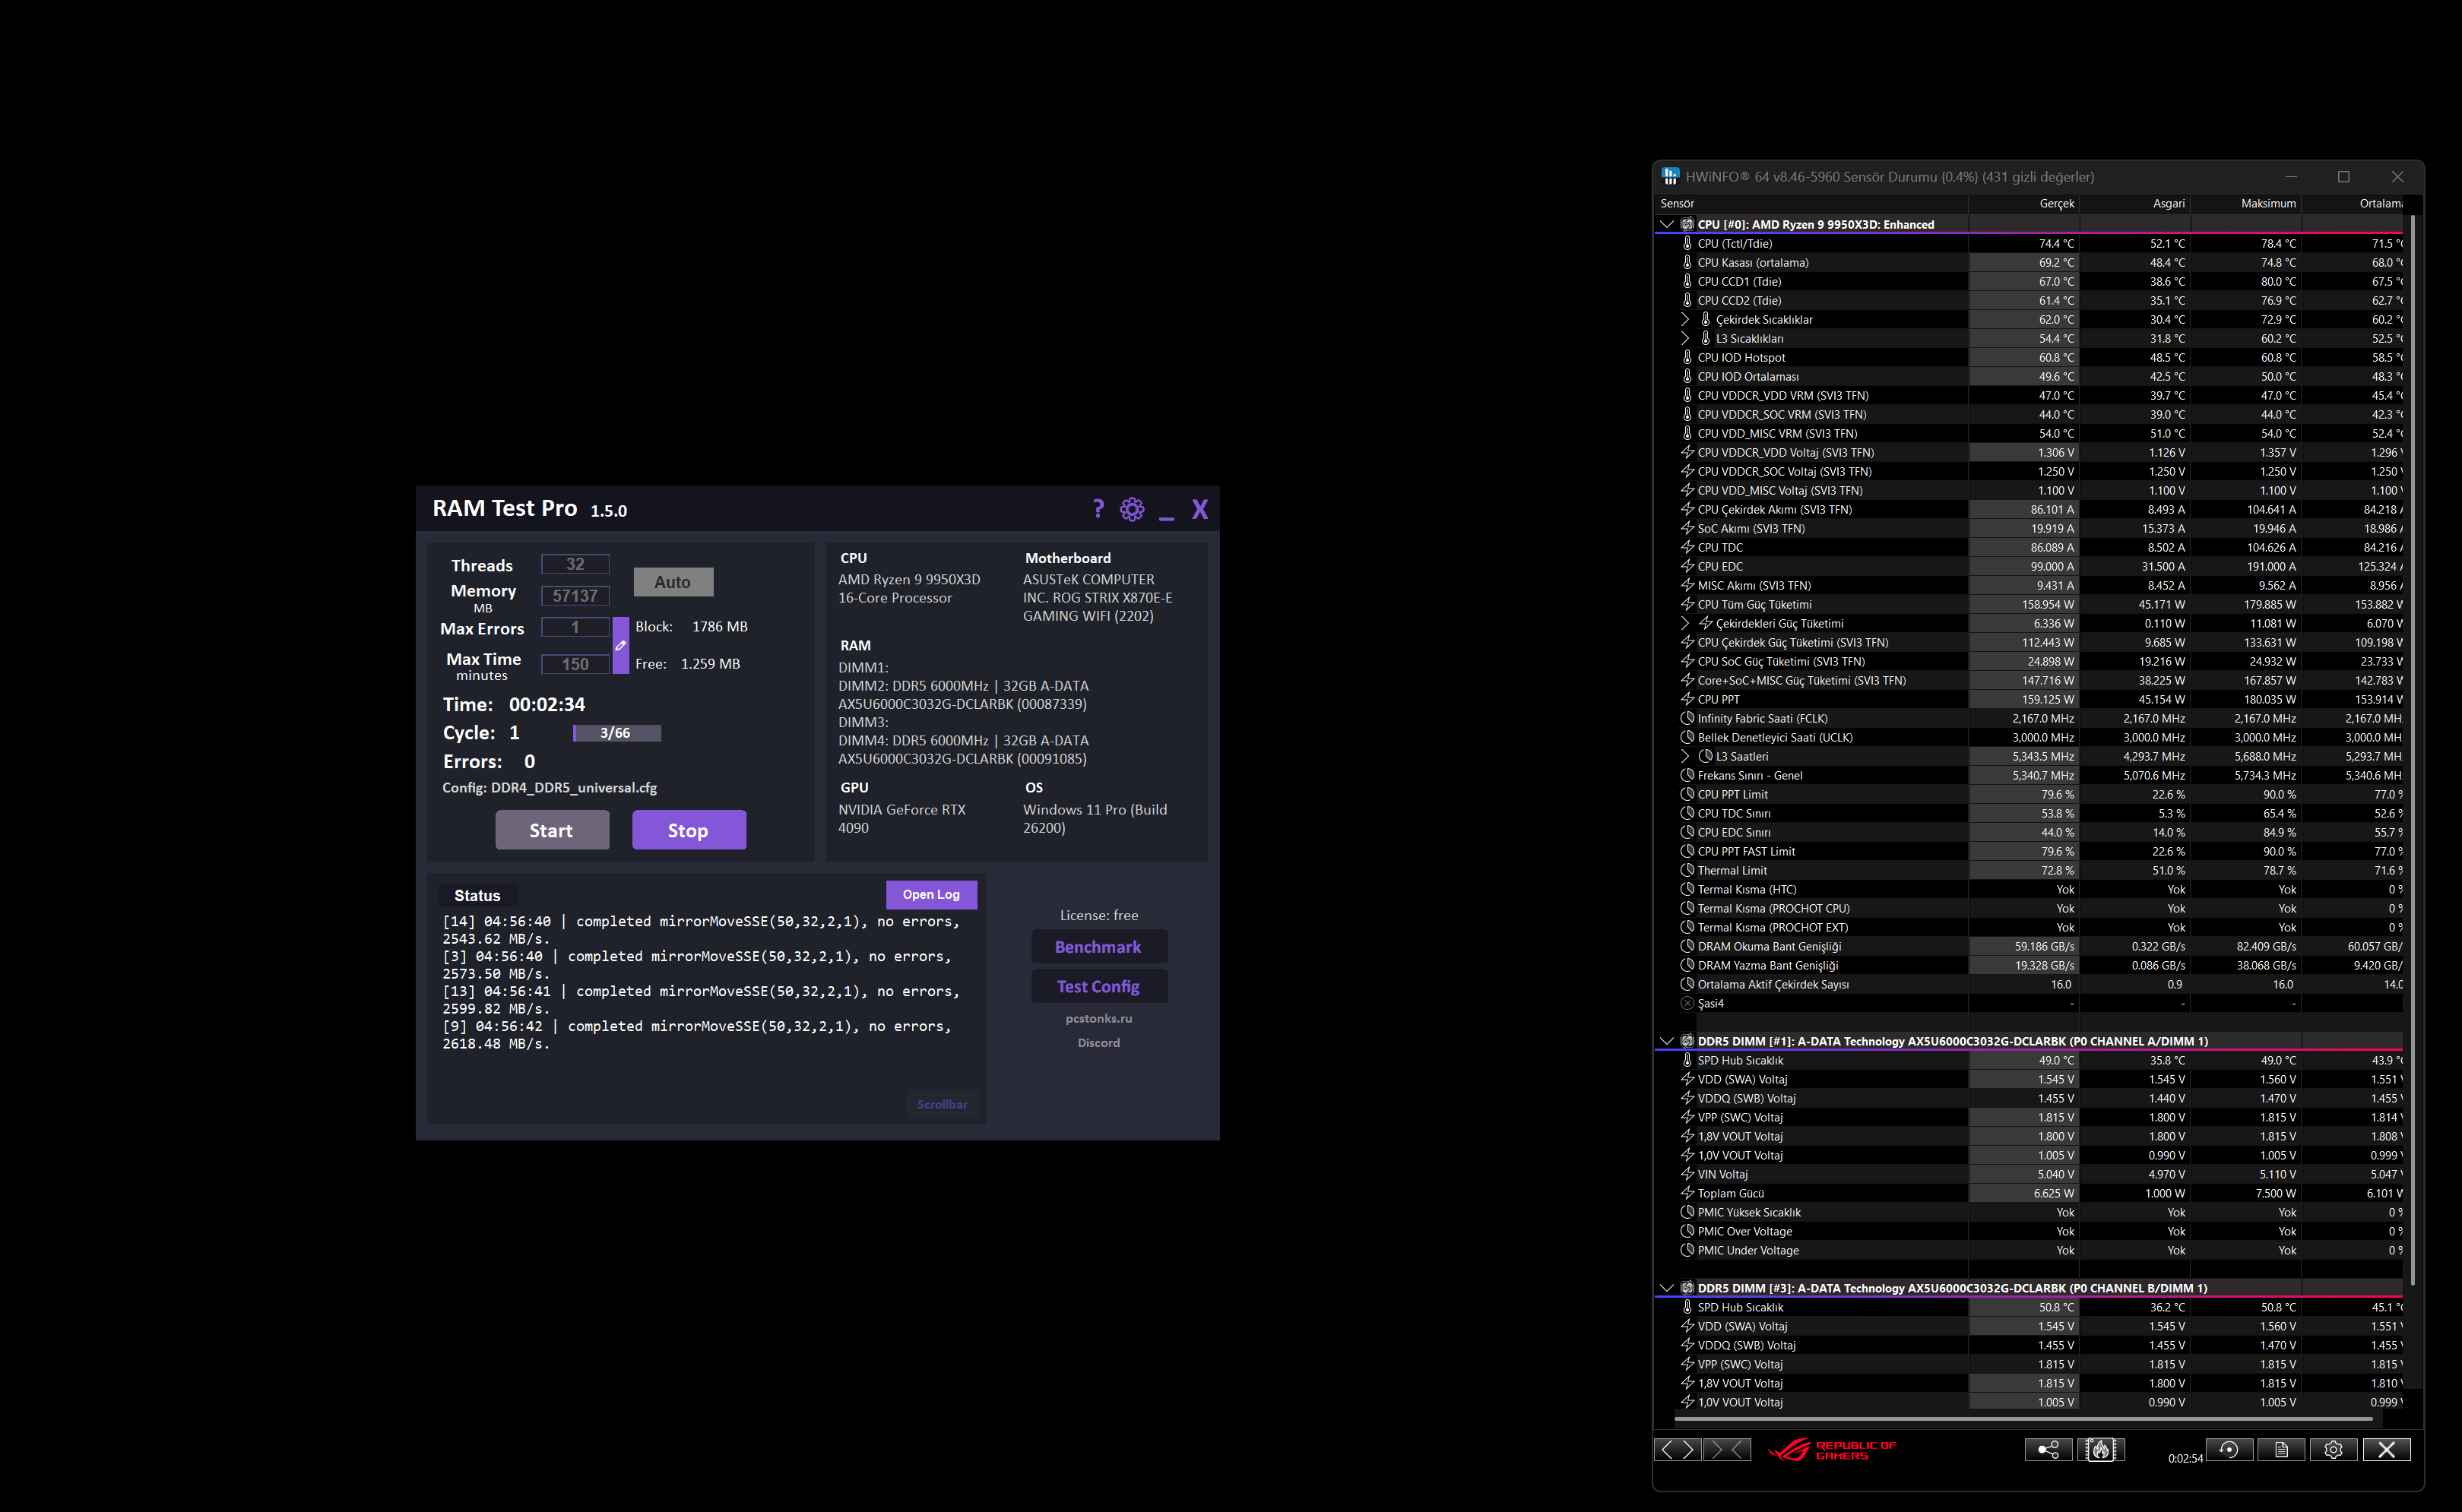This screenshot has height=1512, width=2462.
Task: Click HWiNFO logging document icon
Action: tap(2281, 1449)
